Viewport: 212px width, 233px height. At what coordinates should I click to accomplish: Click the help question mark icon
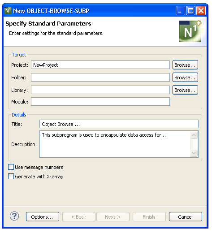point(14,216)
